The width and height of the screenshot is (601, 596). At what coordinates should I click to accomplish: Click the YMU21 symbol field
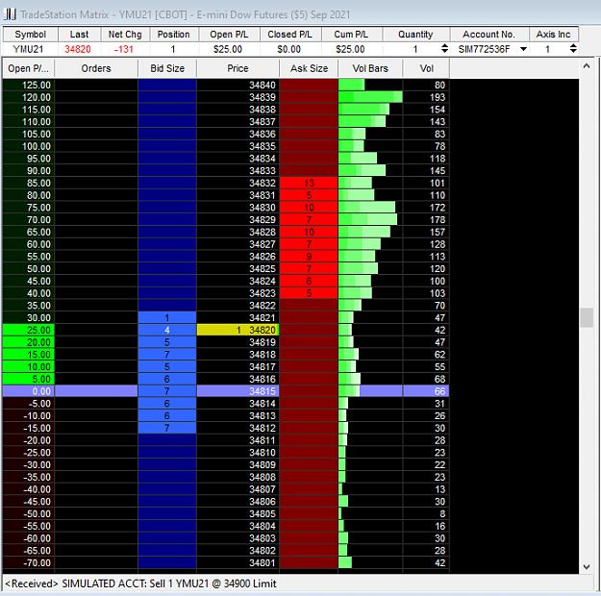[30, 49]
